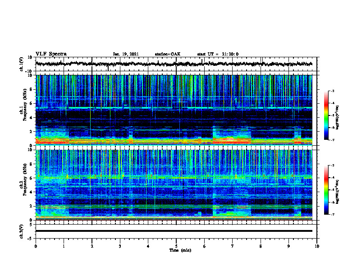Click the "station=GAK" header label
The image size is (357, 276).
pyautogui.click(x=168, y=54)
